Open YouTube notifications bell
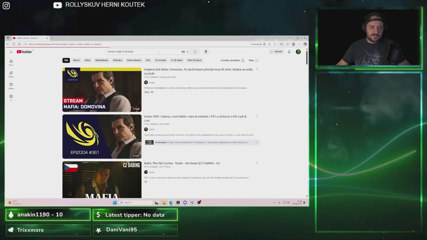The image size is (427, 240). pos(289,52)
